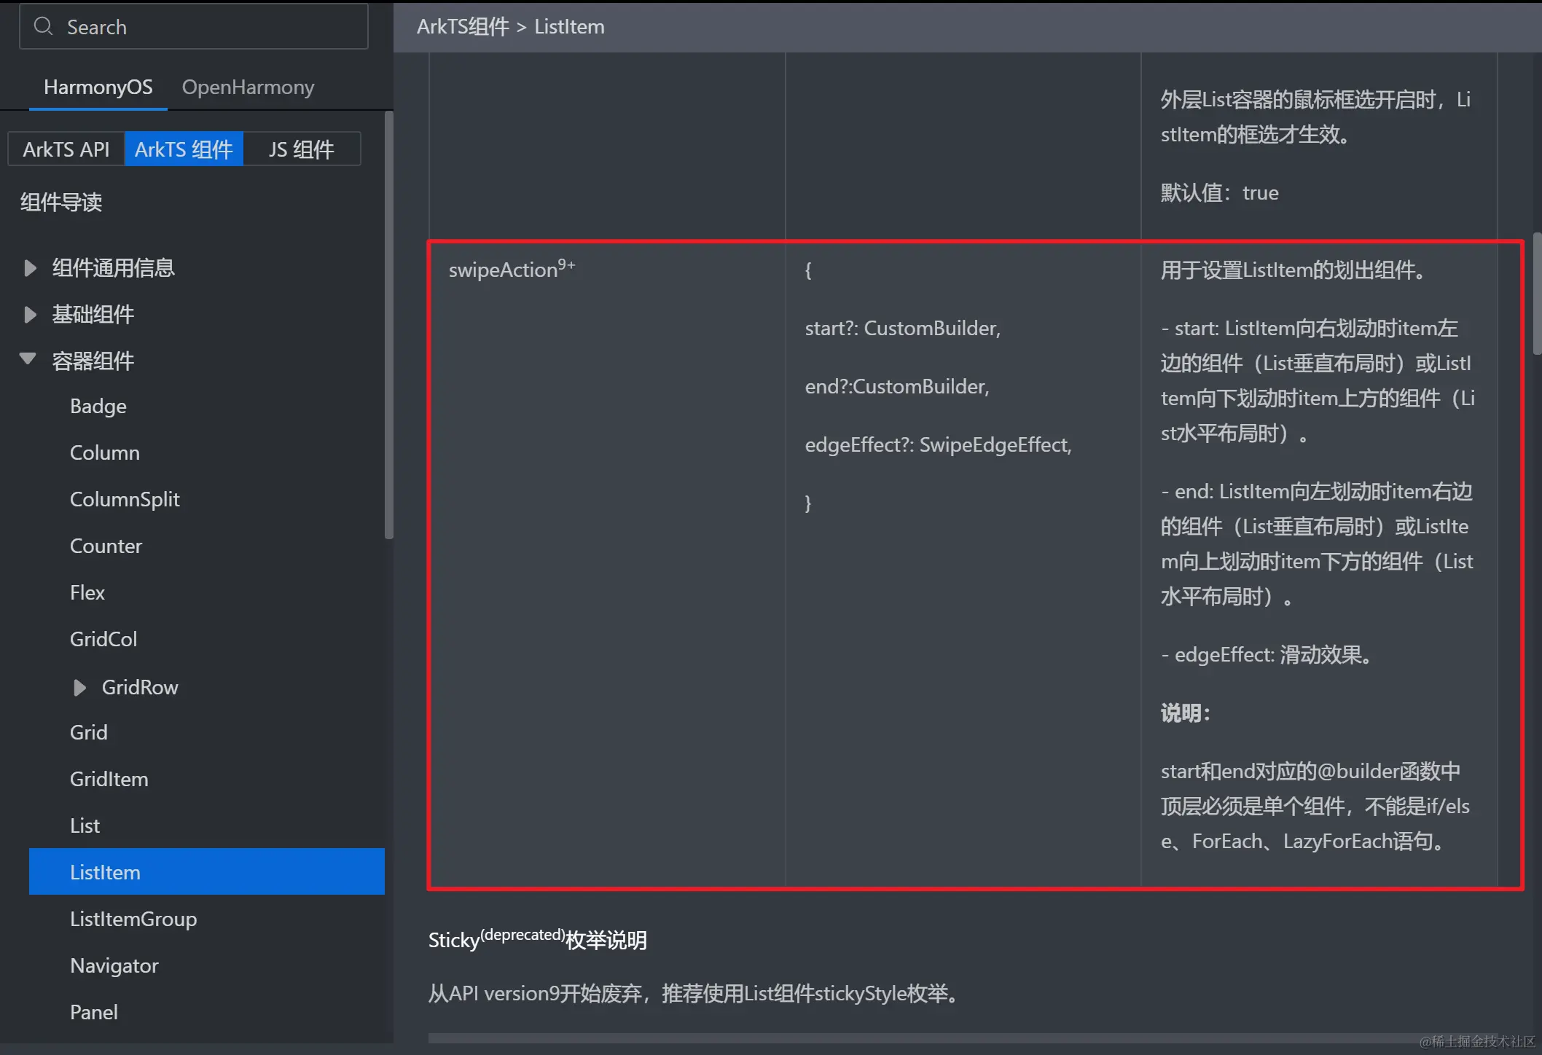Focus the Search input field
The height and width of the screenshot is (1055, 1542).
tap(194, 27)
